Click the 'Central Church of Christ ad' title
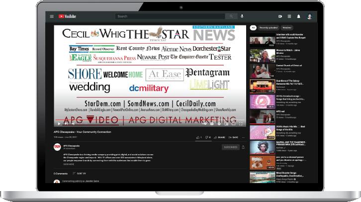The width and height of the screenshot is (361, 202). [x=289, y=65]
